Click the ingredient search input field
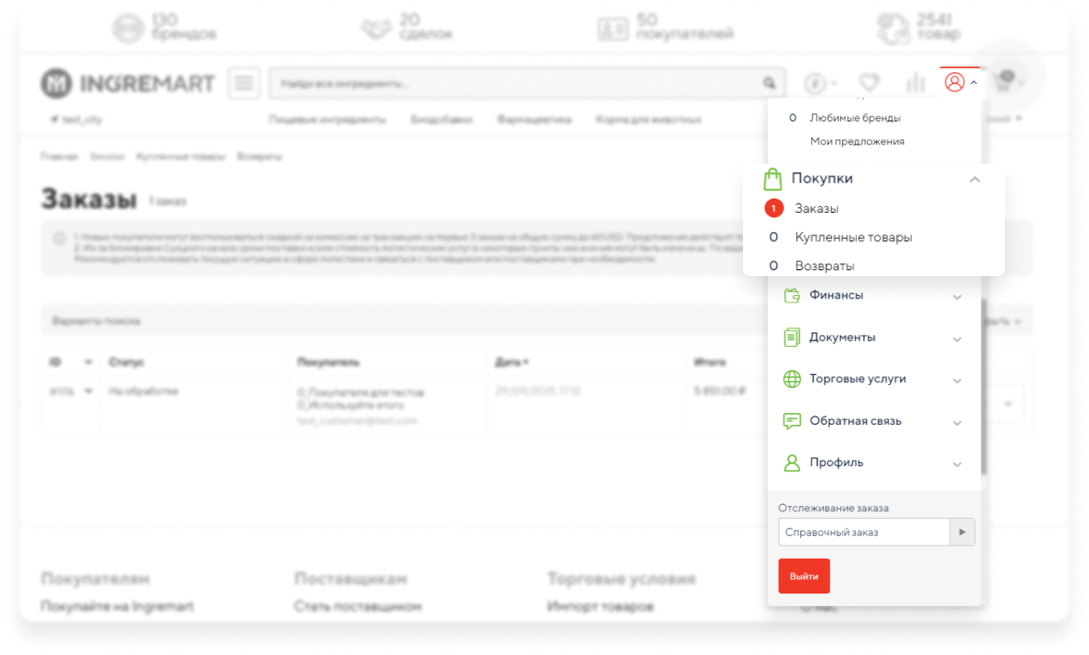The height and width of the screenshot is (655, 1089). coord(516,84)
